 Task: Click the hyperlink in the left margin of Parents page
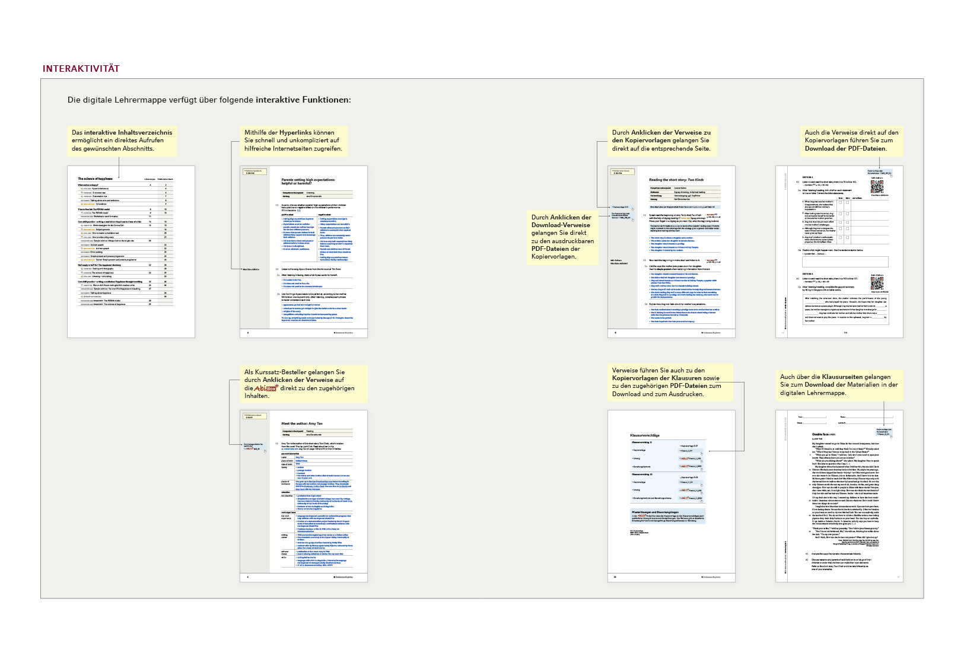(x=250, y=269)
